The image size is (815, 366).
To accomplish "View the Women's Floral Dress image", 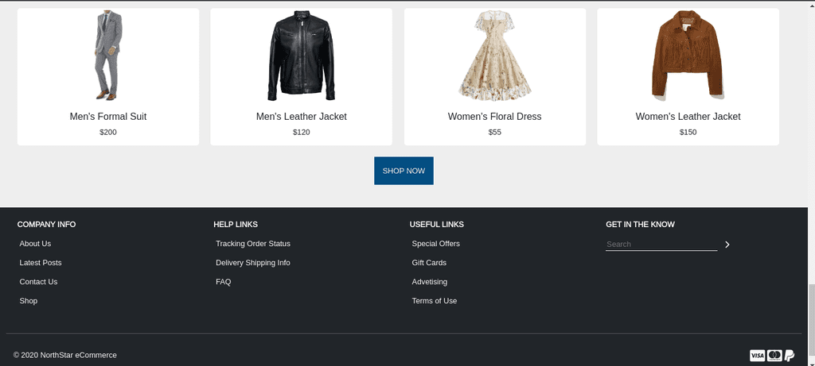I will (495, 56).
